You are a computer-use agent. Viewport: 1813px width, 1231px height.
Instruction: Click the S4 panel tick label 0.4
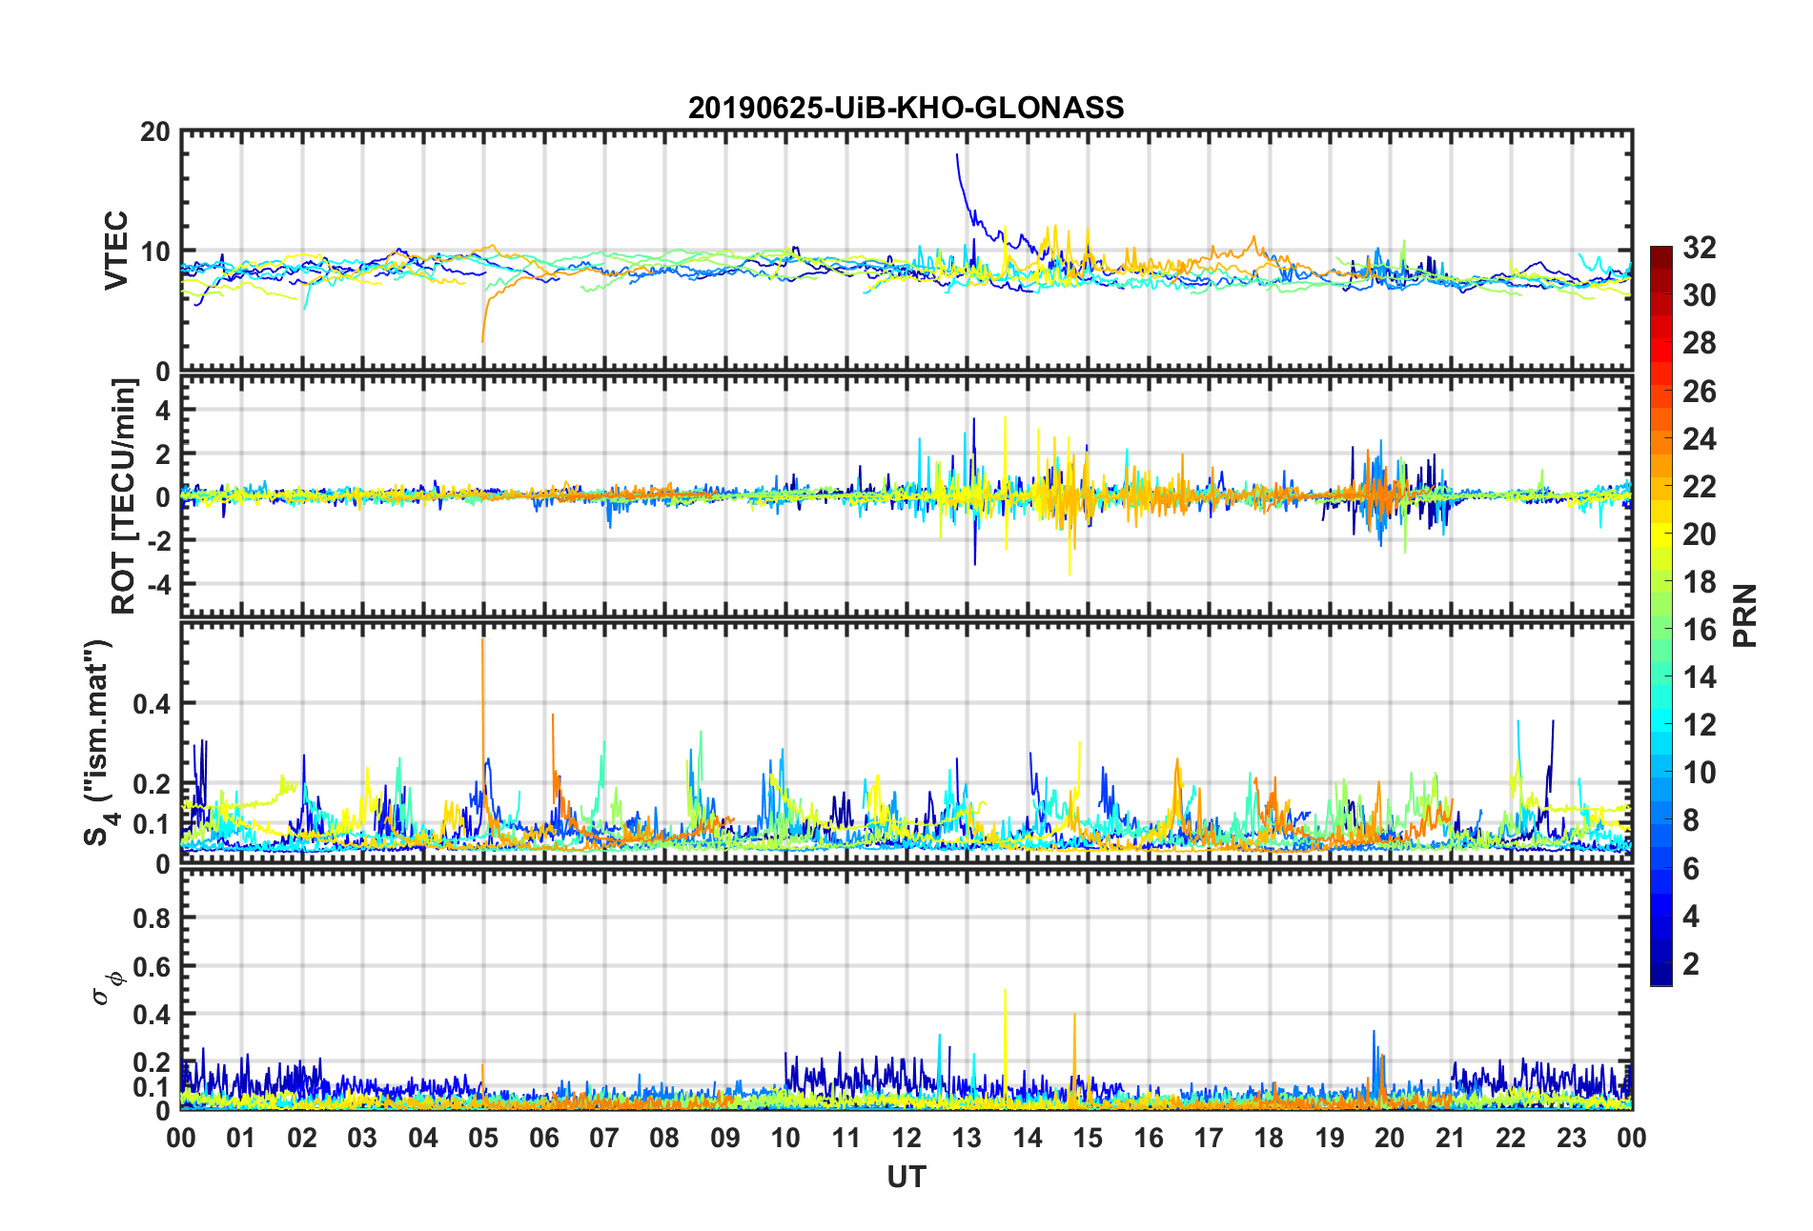[x=152, y=704]
